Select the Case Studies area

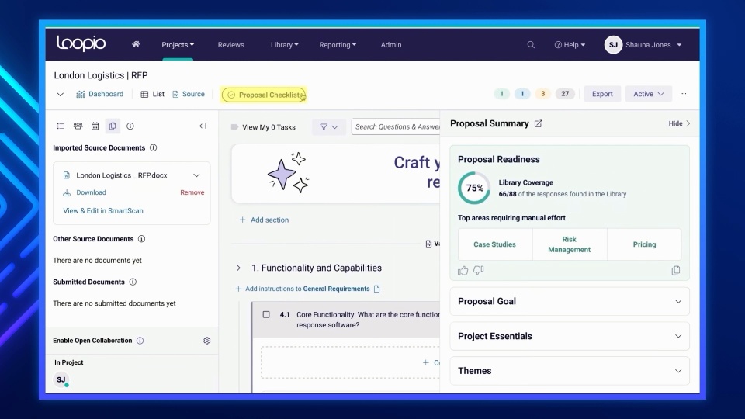point(494,244)
